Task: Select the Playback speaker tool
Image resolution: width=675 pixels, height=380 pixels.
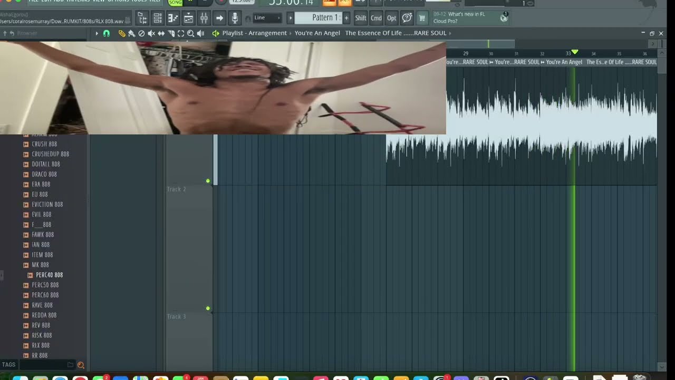Action: (x=200, y=33)
